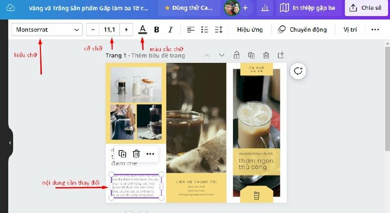The width and height of the screenshot is (390, 213).
Task: Open Chuyển động animation options
Action: (302, 30)
